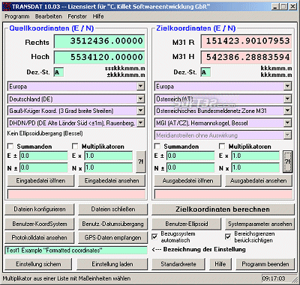The image size is (300, 285).
Task: Click the target N x multiplier field
Action: (255, 168)
